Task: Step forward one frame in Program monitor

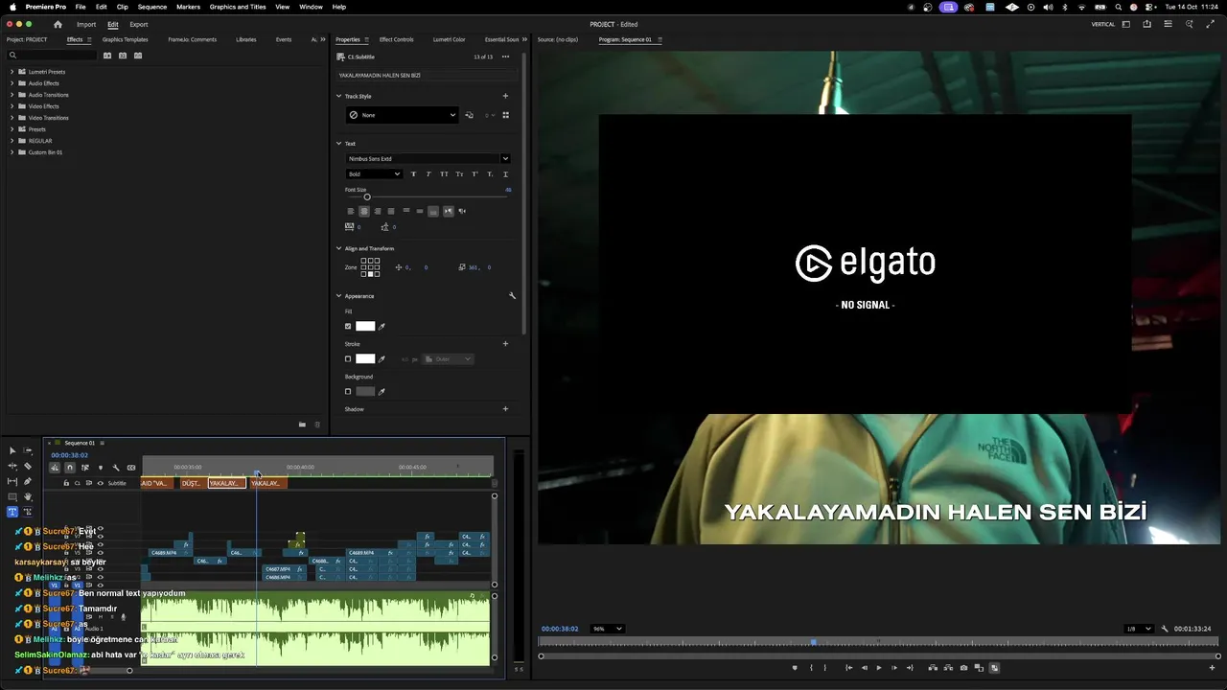Action: pyautogui.click(x=894, y=668)
